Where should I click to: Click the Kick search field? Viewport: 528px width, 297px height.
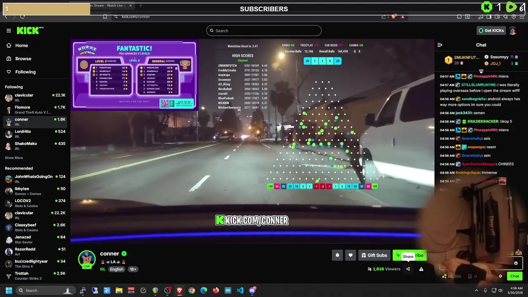[264, 31]
